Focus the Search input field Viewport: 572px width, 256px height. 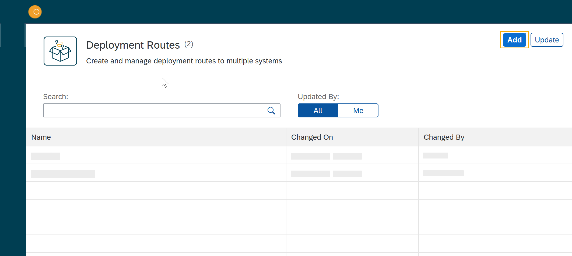tap(162, 110)
